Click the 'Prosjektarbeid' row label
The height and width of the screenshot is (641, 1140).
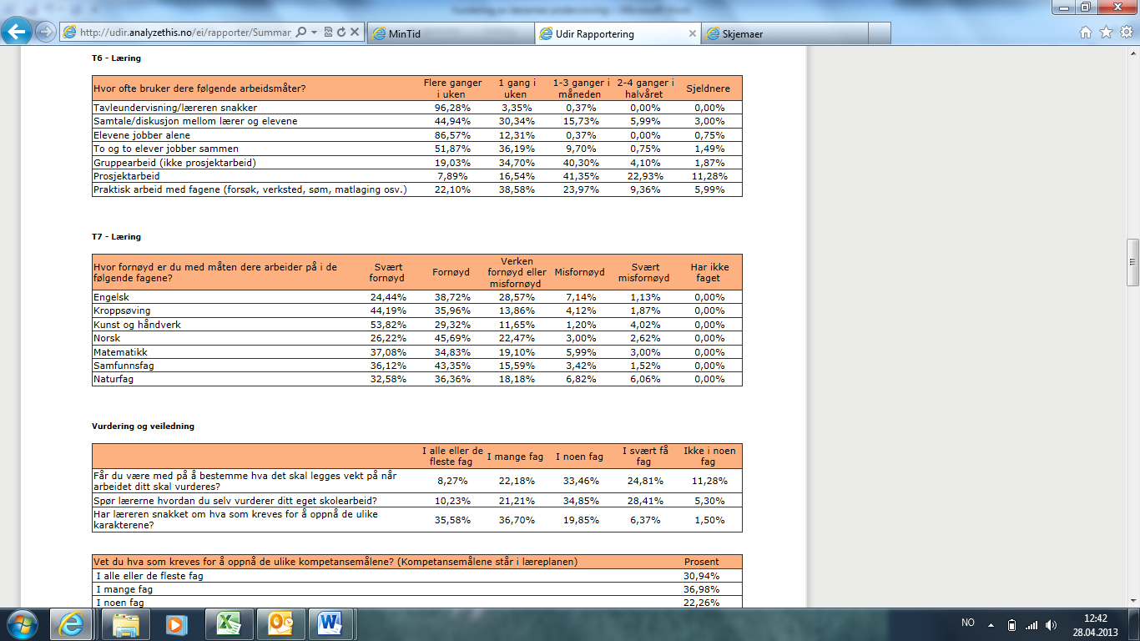(127, 176)
